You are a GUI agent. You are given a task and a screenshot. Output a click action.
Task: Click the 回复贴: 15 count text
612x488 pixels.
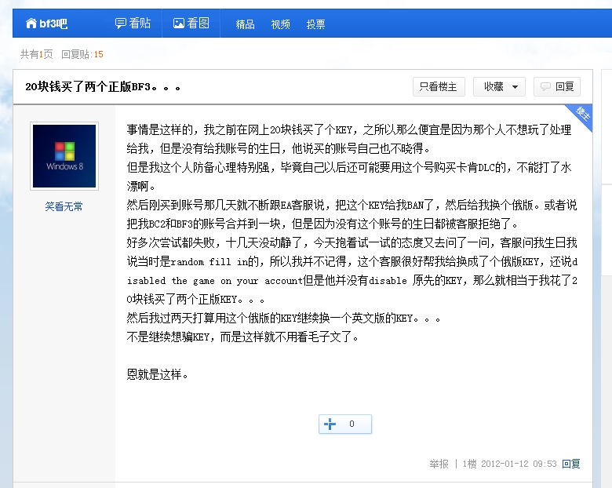coord(82,54)
